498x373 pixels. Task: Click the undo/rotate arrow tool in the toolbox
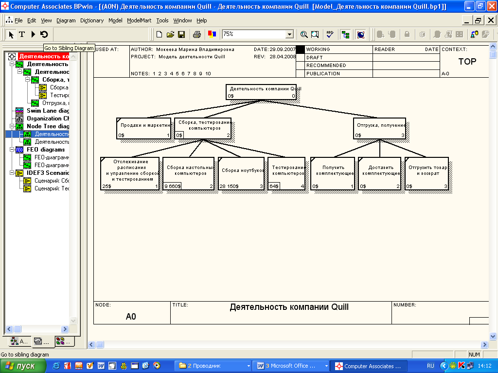tap(44, 34)
